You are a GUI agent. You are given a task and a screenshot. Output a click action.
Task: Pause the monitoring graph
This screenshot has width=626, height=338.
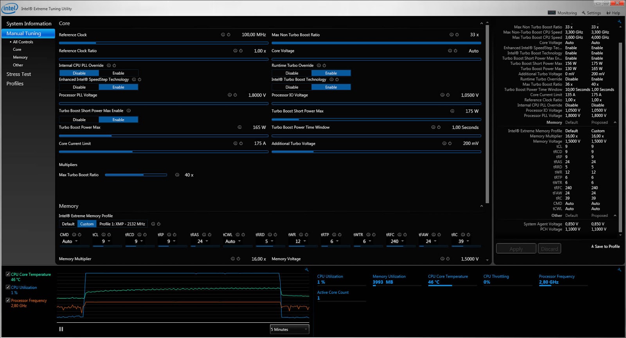click(x=61, y=329)
